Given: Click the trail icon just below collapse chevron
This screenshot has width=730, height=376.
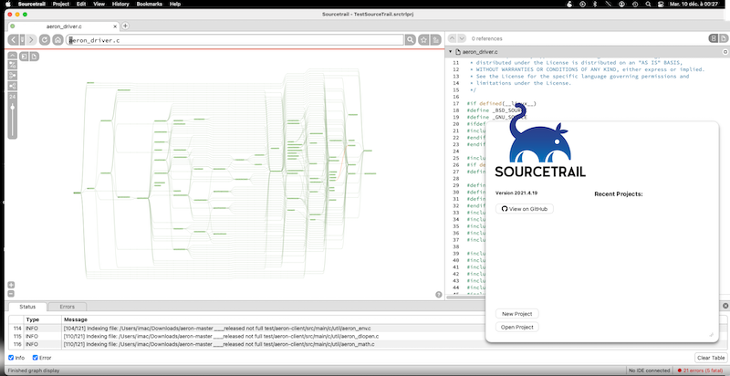Looking at the screenshot, I should click(13, 64).
